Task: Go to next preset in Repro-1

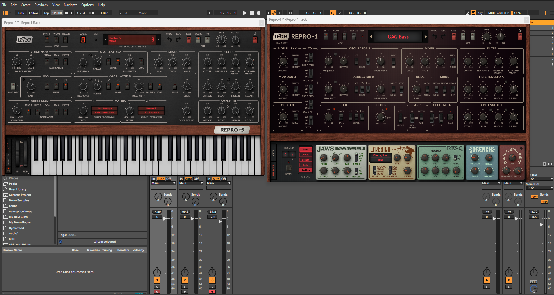Action: [426, 37]
